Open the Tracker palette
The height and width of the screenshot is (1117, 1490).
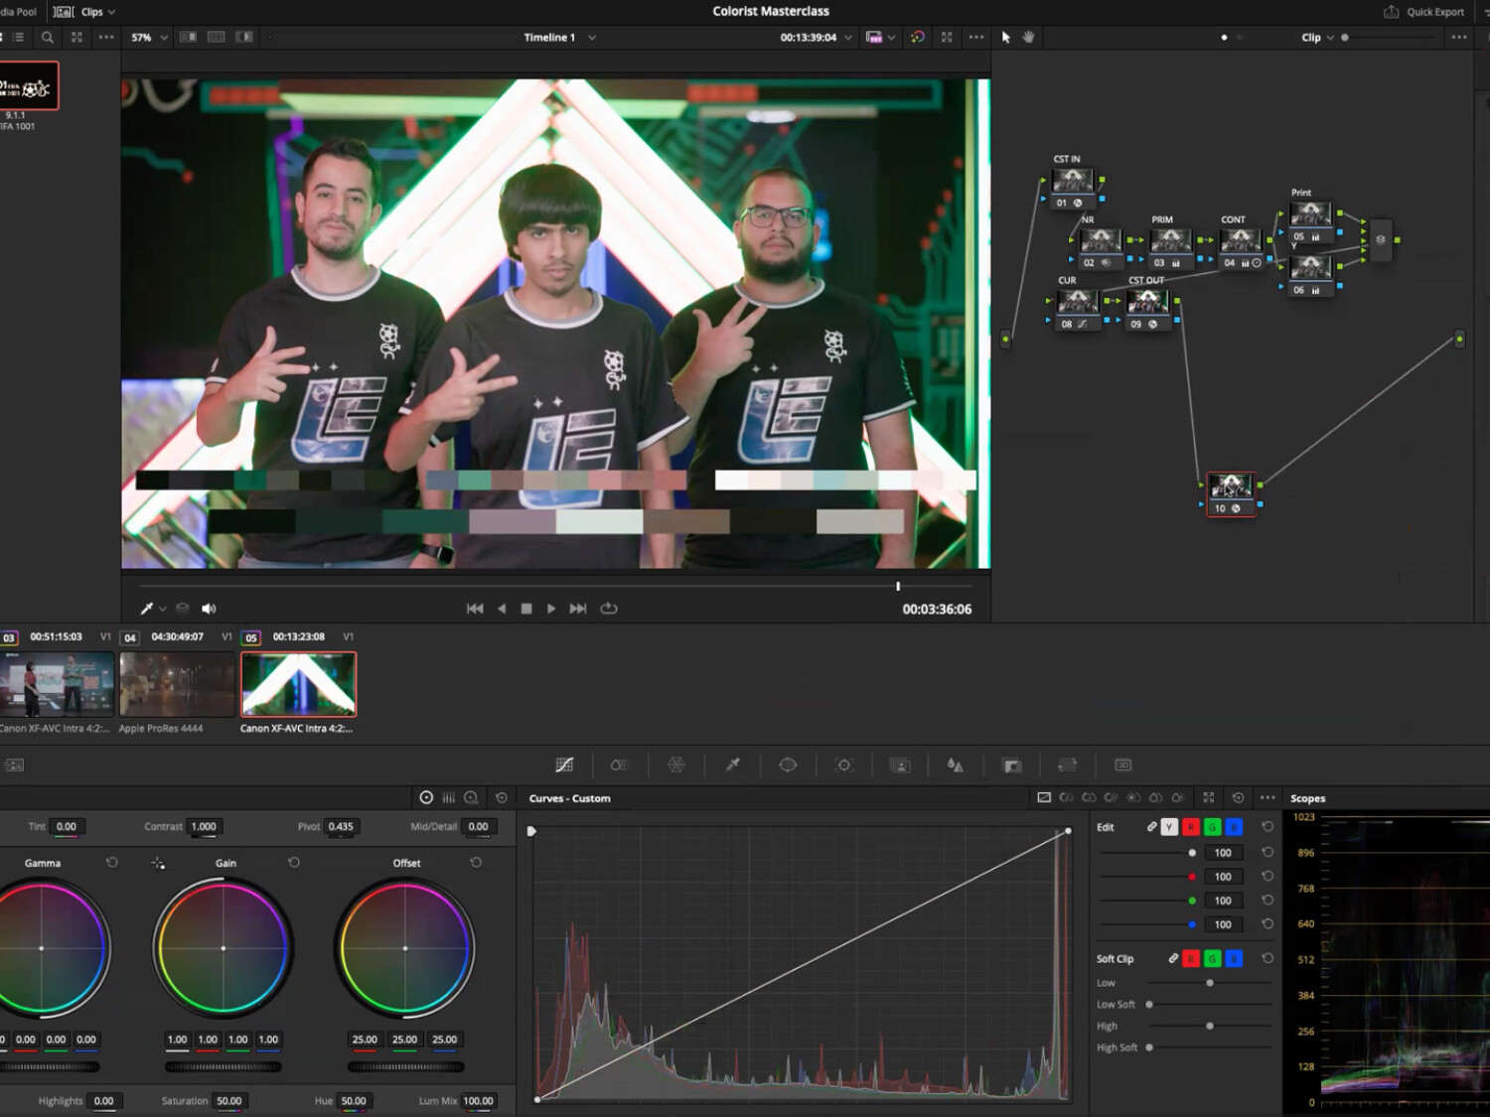pyautogui.click(x=844, y=765)
